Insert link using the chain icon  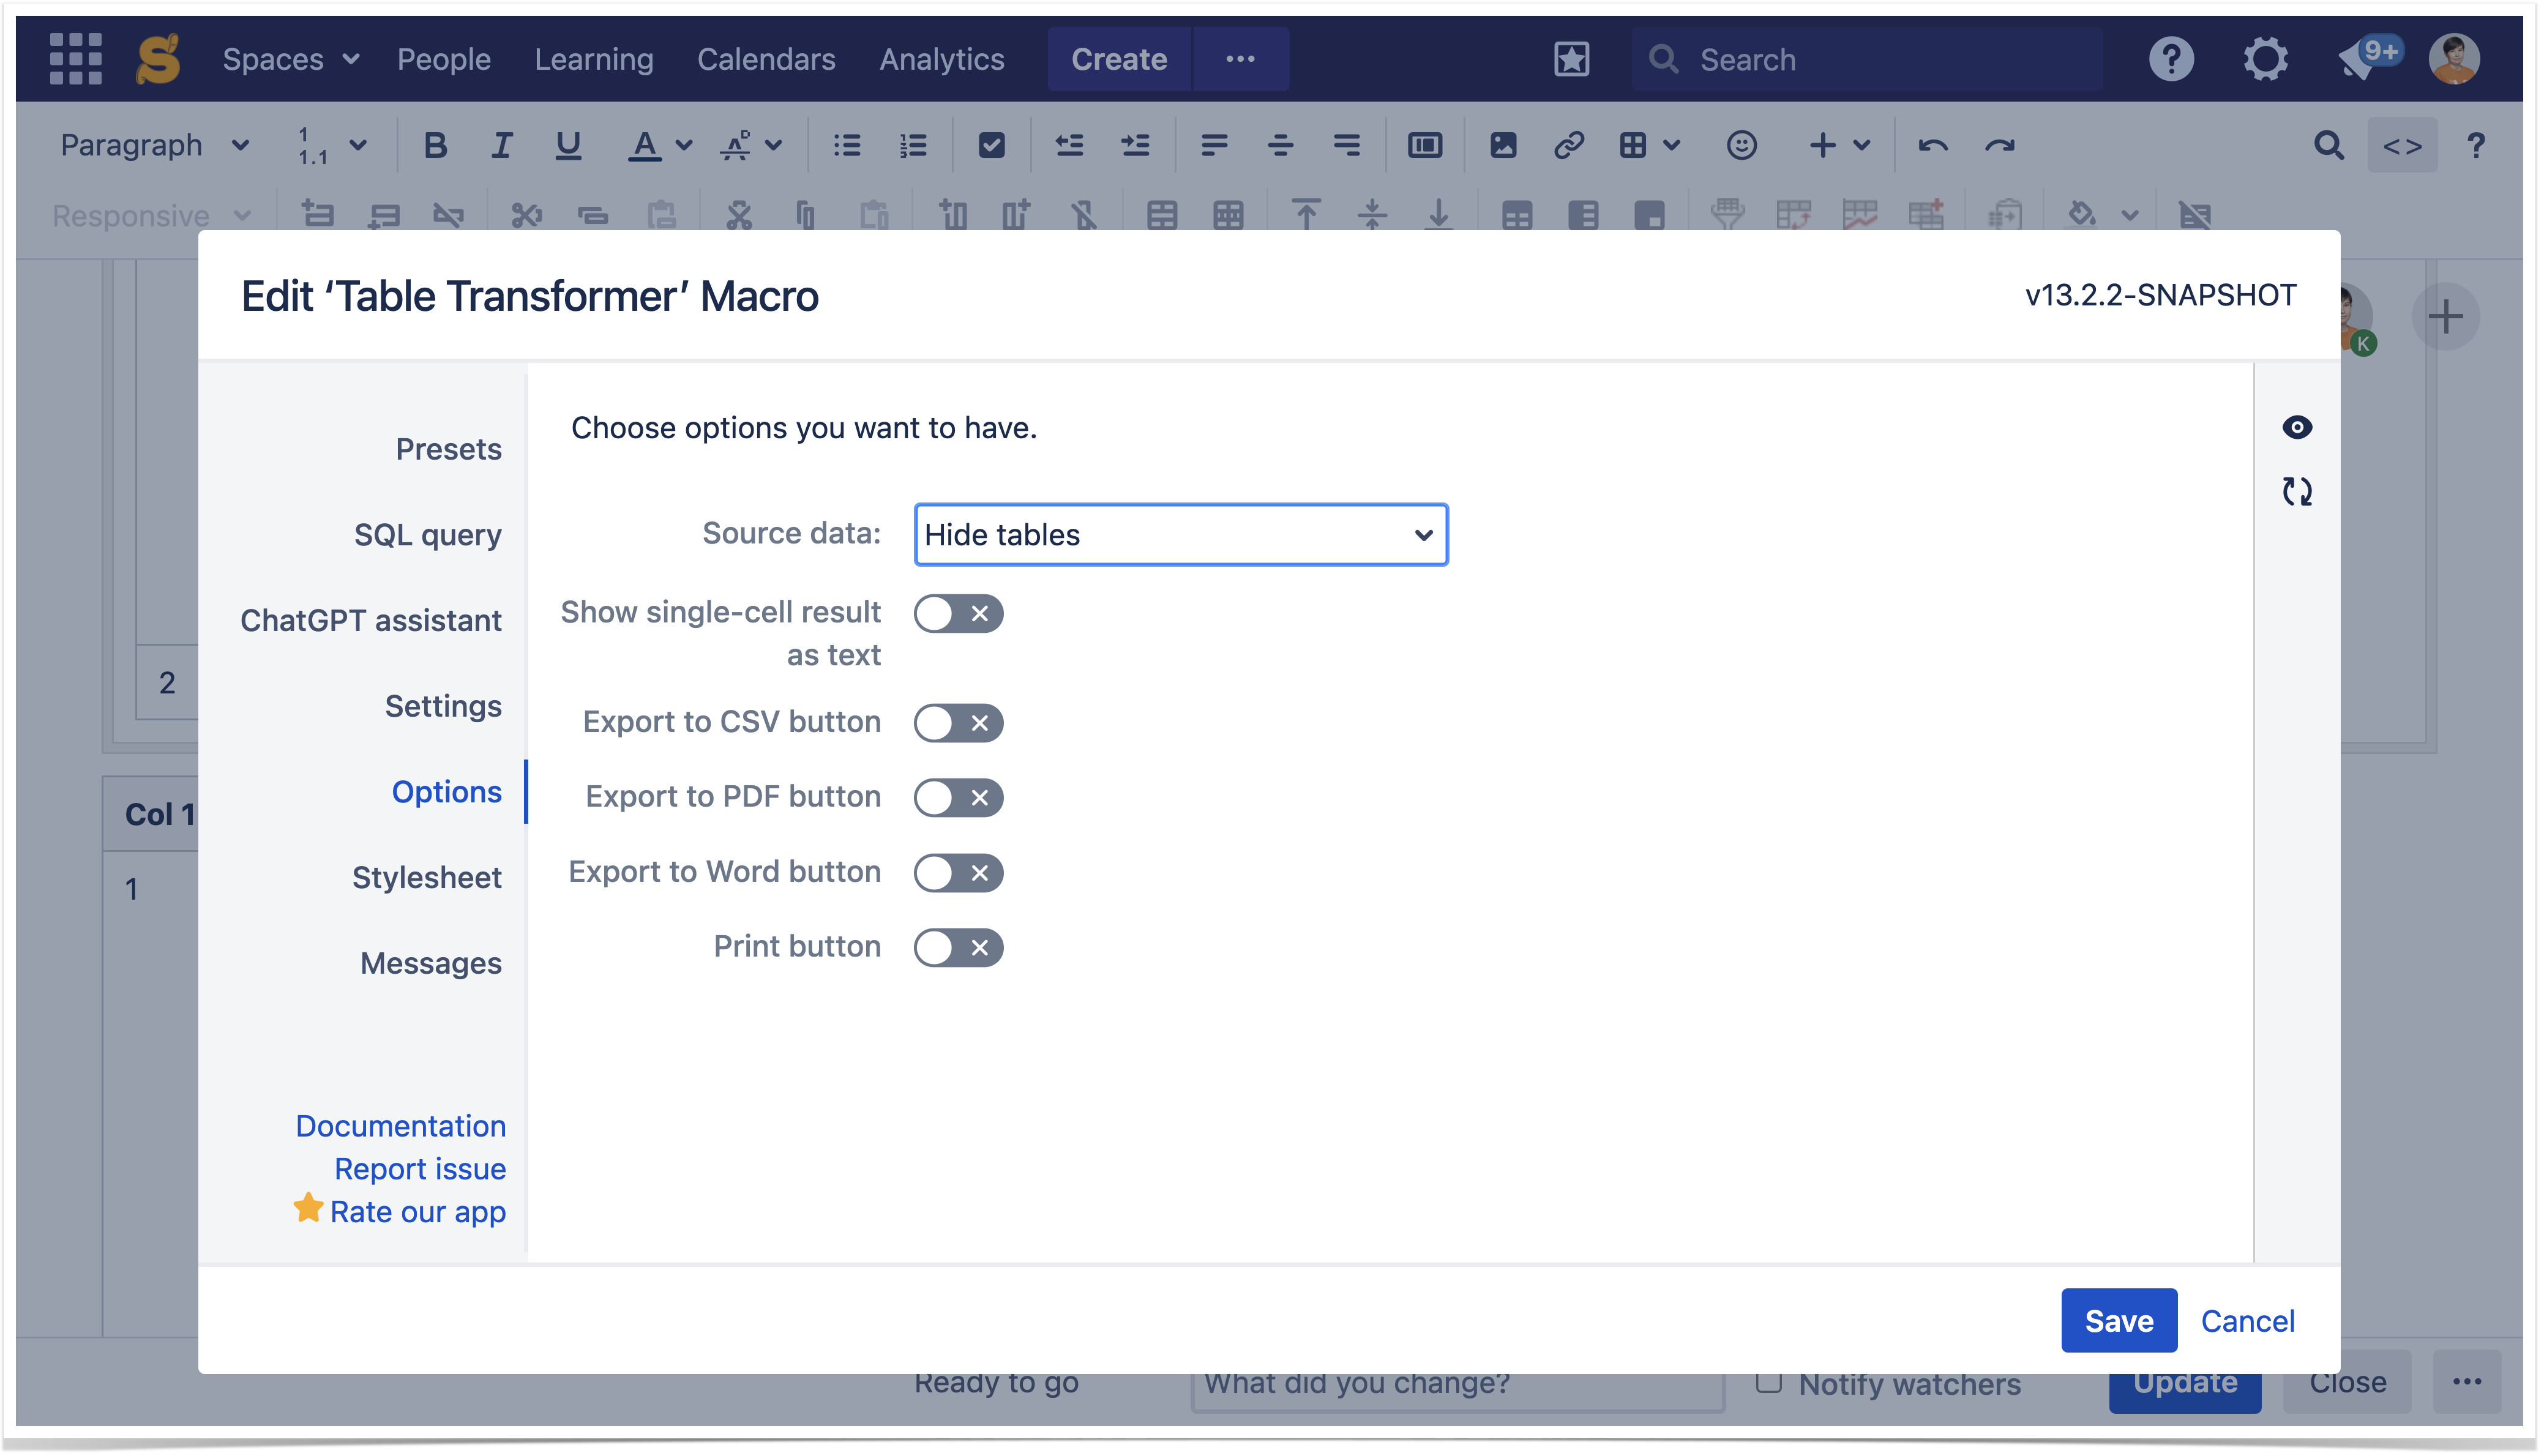(x=1568, y=146)
